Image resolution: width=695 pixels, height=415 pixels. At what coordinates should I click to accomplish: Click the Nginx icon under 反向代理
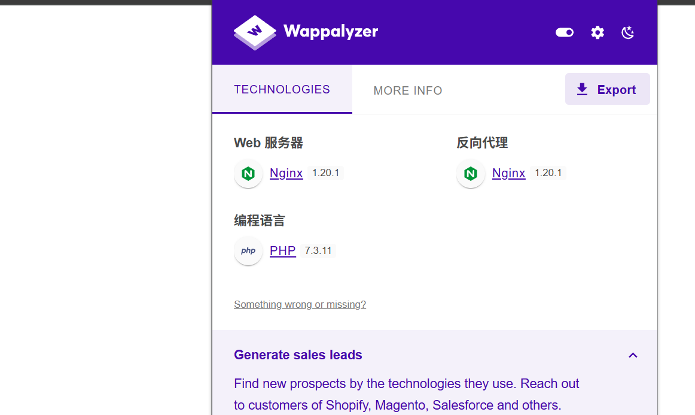click(471, 173)
